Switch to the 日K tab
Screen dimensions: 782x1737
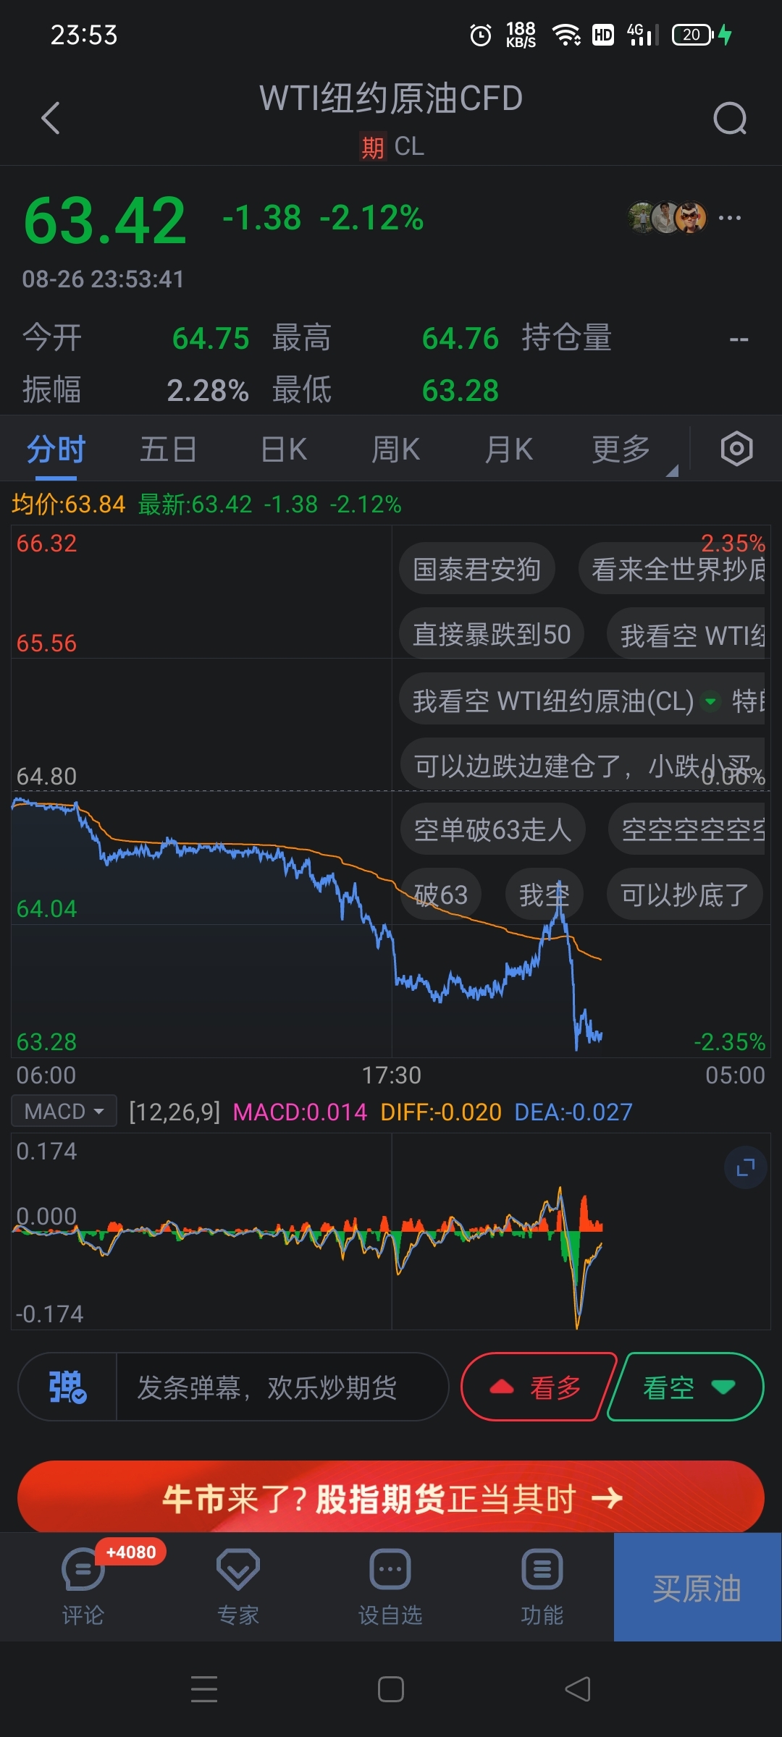pyautogui.click(x=284, y=449)
